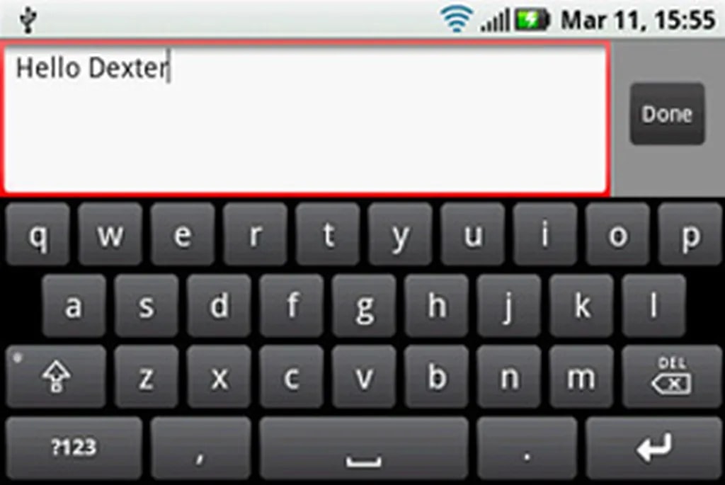The image size is (725, 485).
Task: Click the Mar 11, 15:55 clock
Action: pyautogui.click(x=638, y=21)
